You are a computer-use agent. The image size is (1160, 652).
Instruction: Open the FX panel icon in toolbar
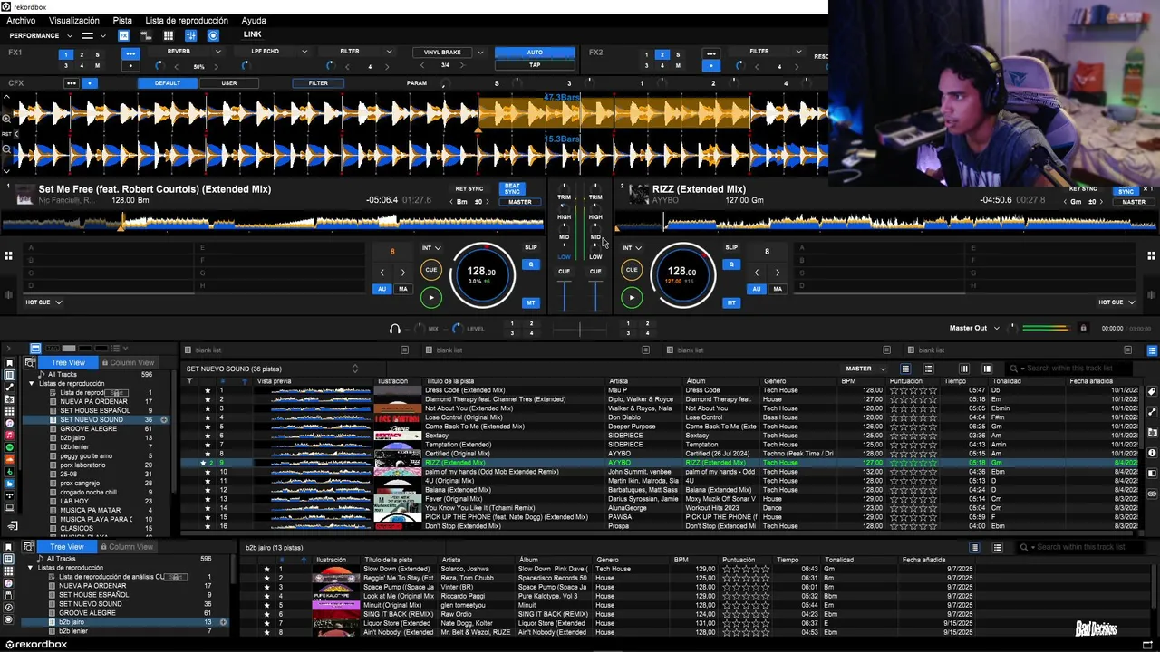tap(123, 35)
